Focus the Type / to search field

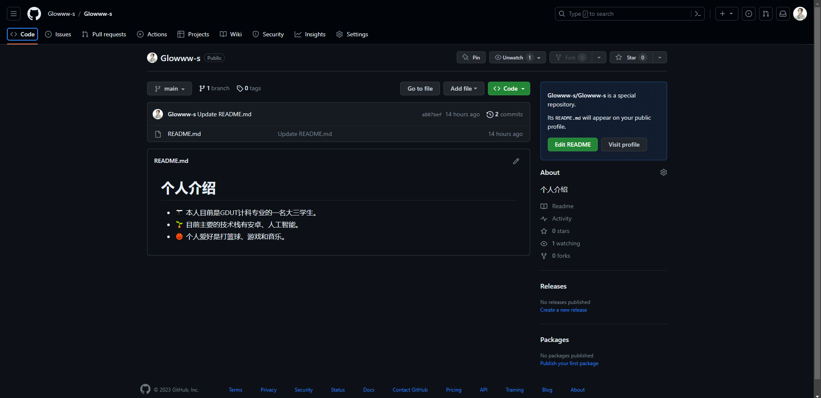coord(623,14)
